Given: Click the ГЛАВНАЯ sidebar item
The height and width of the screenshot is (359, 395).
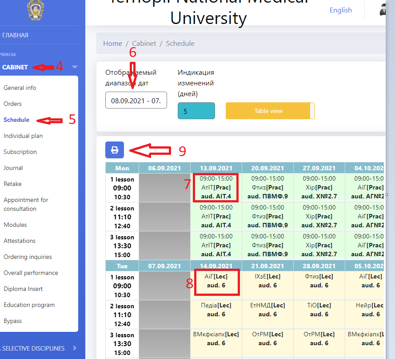Looking at the screenshot, I should (16, 35).
